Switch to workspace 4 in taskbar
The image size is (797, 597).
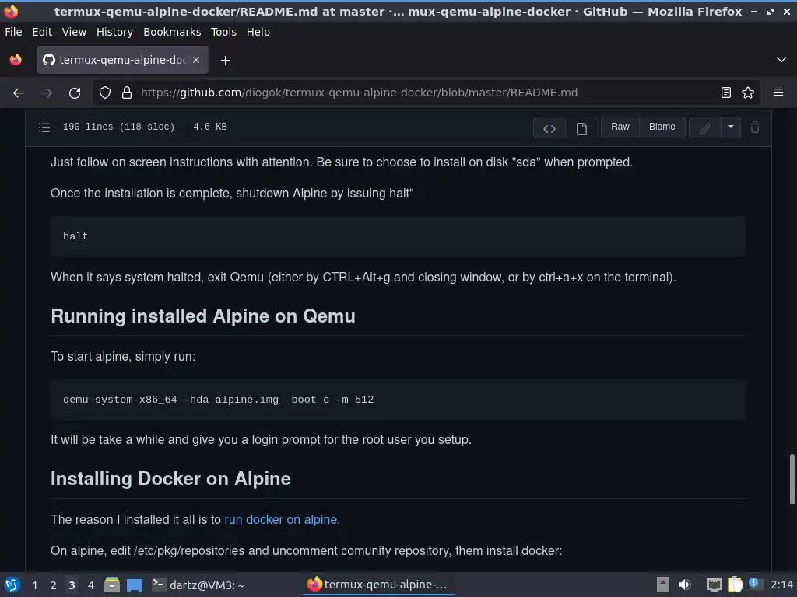[x=91, y=585]
